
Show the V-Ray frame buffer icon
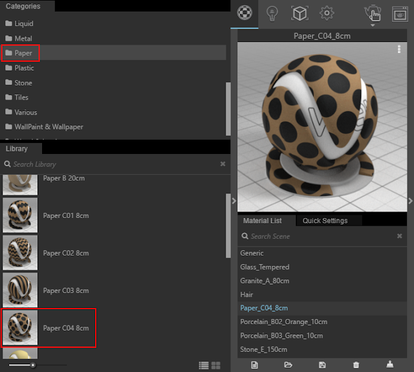400,14
